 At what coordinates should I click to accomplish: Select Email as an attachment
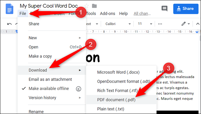pos(52,79)
